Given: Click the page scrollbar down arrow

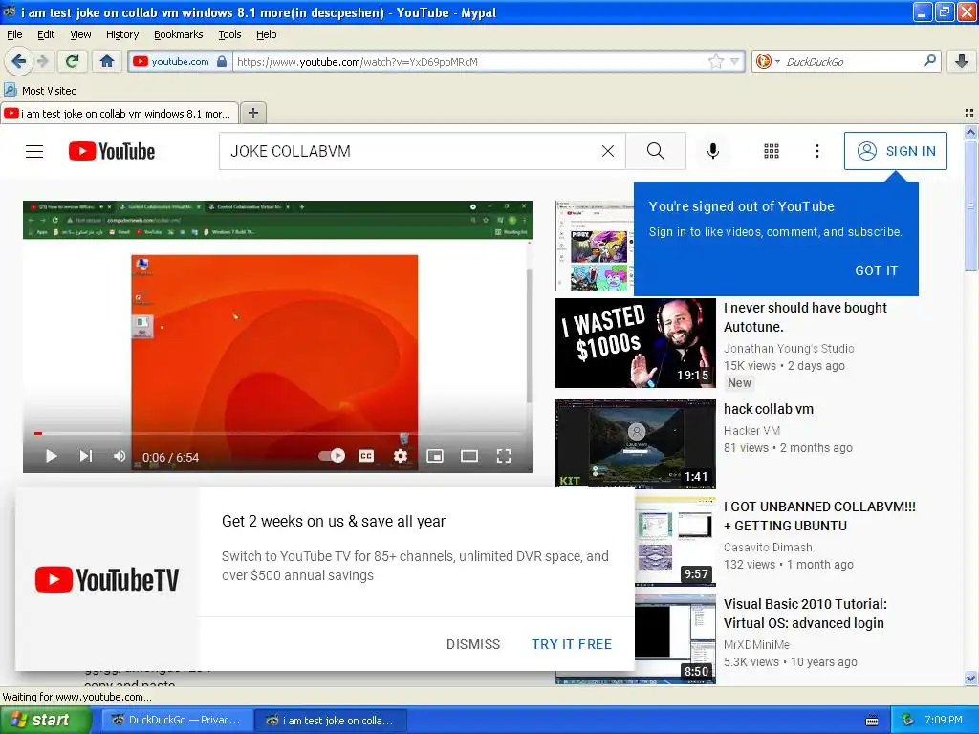Looking at the screenshot, I should point(970,678).
